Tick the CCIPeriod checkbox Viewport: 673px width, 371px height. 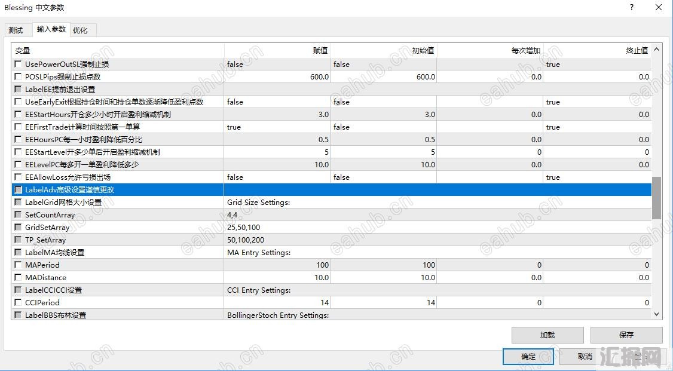click(18, 302)
